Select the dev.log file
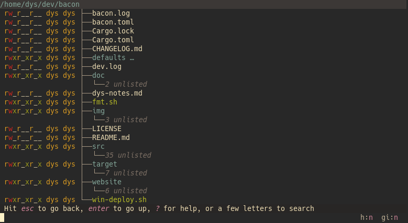 pyautogui.click(x=107, y=66)
